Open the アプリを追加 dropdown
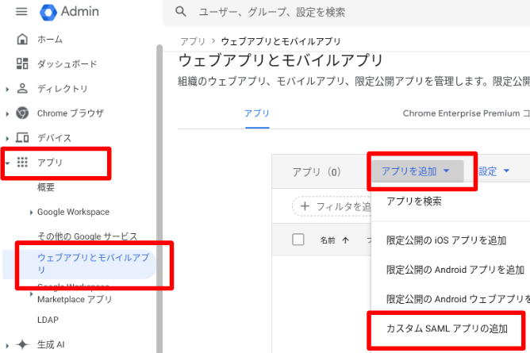This screenshot has width=530, height=353. click(x=417, y=171)
